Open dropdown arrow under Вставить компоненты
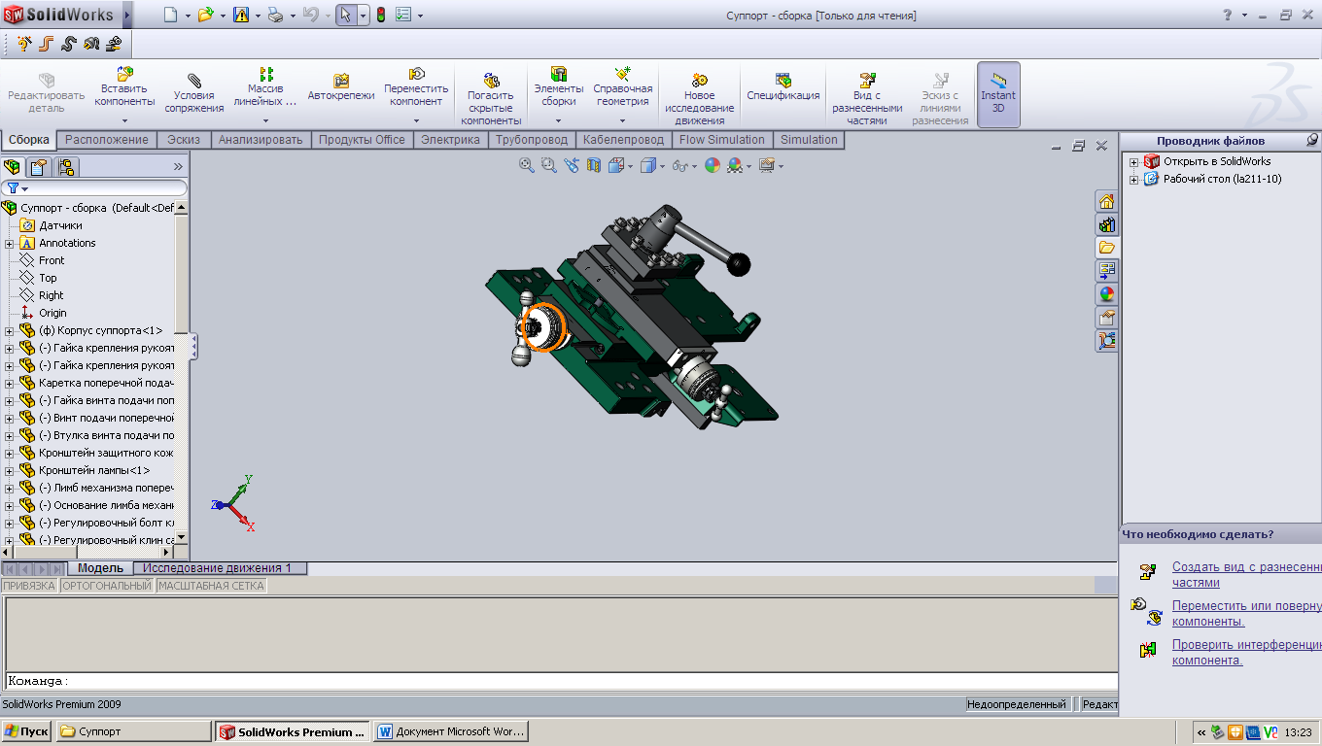 125,120
